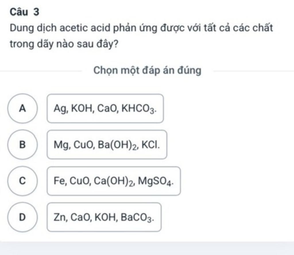Select radio button B
This screenshot has width=294, height=255.
coord(22,145)
